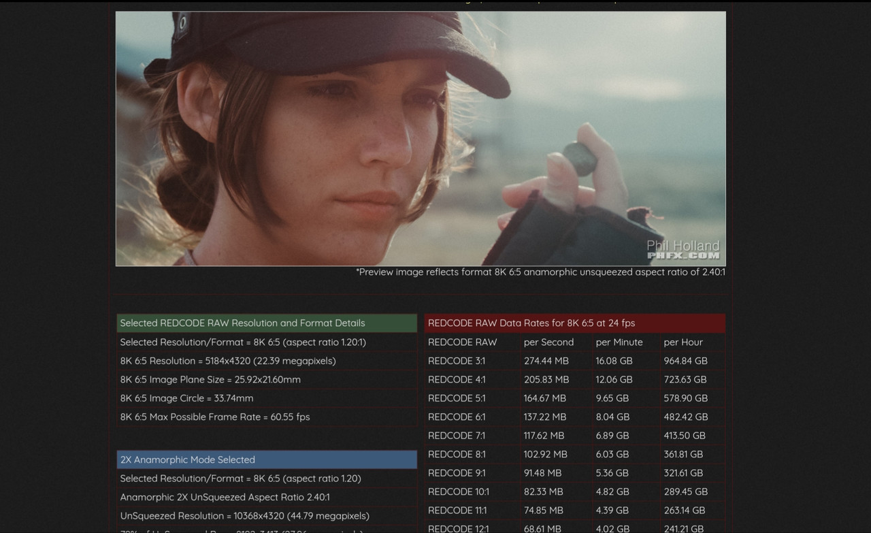This screenshot has height=533, width=871.
Task: Click the 578.90 GB per-hour value
Action: [686, 398]
